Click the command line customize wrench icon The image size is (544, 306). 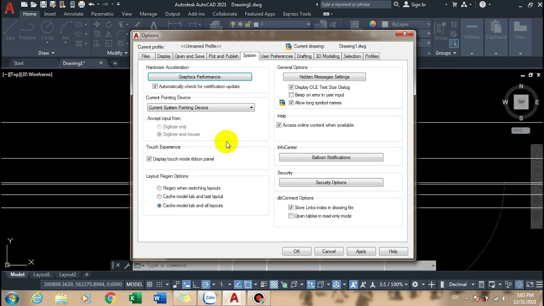coord(127,265)
